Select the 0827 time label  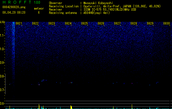pos(117,23)
